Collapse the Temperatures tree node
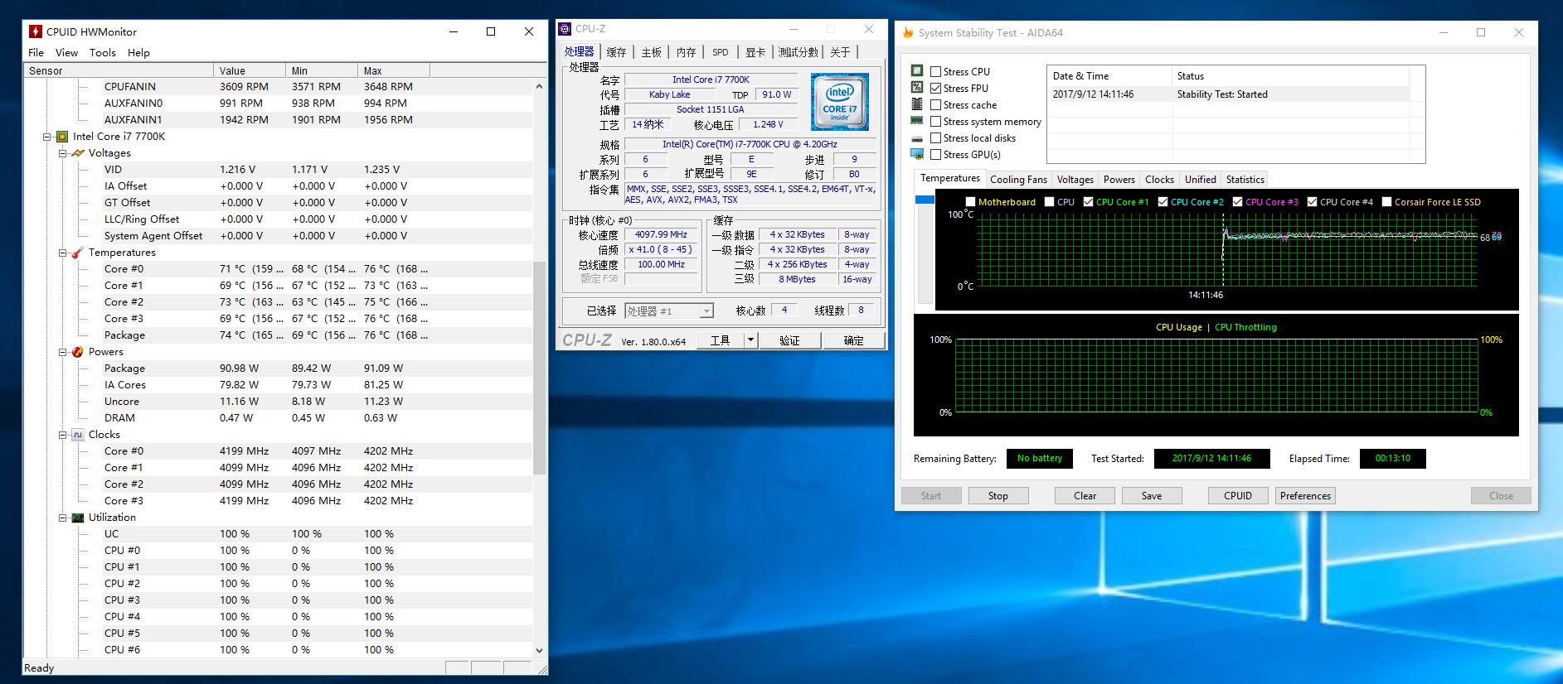The width and height of the screenshot is (1563, 684). point(63,253)
